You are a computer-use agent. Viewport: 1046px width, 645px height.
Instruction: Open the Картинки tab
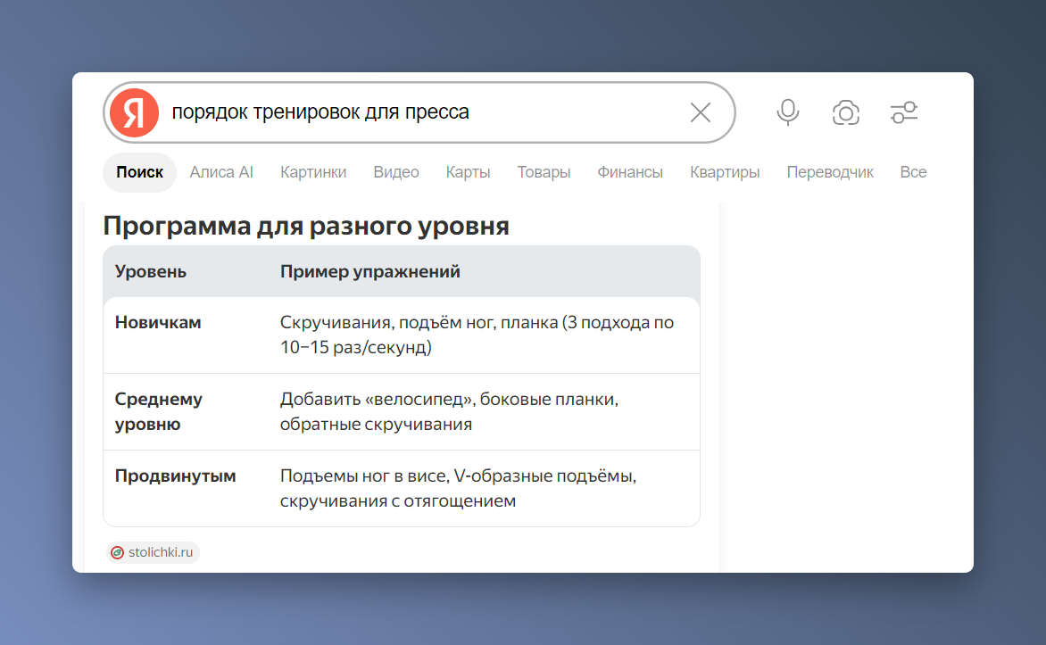tap(313, 172)
